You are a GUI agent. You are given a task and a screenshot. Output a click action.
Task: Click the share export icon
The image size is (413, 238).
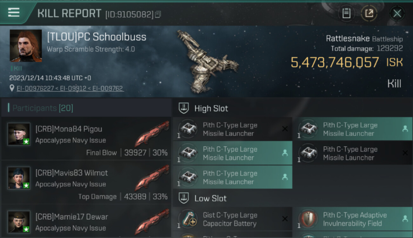click(x=369, y=13)
